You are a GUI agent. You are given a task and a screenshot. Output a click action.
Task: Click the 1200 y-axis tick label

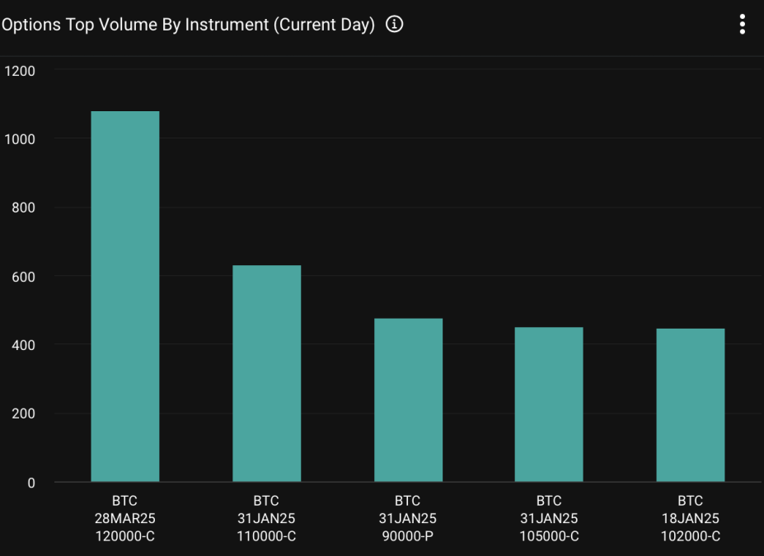pos(18,71)
